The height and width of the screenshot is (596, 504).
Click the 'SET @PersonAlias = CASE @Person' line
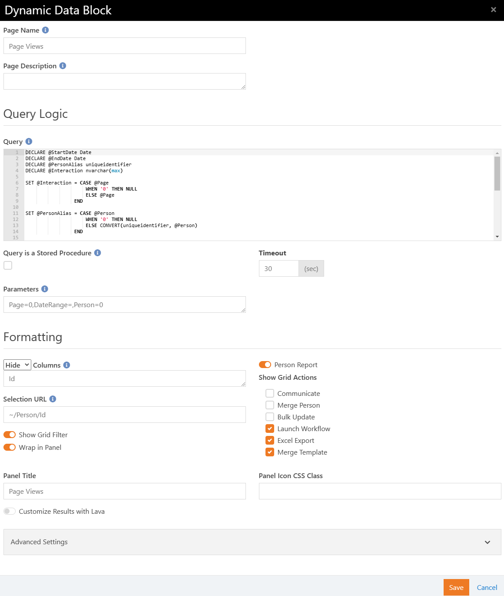coord(70,213)
